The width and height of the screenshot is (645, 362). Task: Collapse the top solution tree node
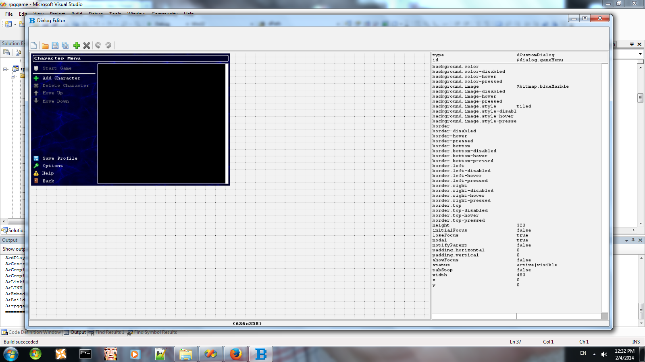(x=6, y=69)
